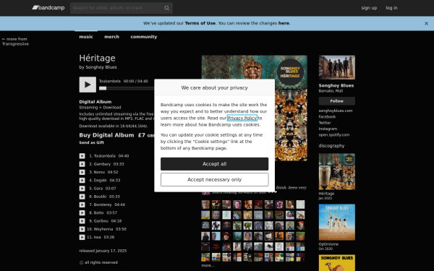Play track 1 Toukambela
Screen dimensions: 434x271
point(82,156)
